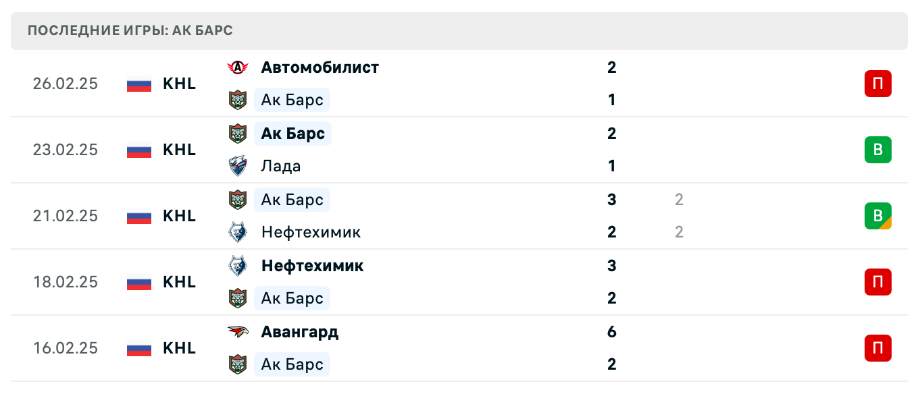Click the Лада team logo

click(x=238, y=166)
